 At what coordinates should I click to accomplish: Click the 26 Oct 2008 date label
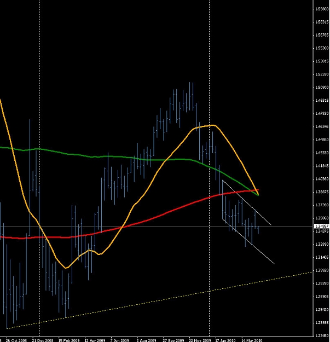16,340
